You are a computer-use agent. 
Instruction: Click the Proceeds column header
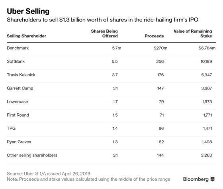(154, 36)
